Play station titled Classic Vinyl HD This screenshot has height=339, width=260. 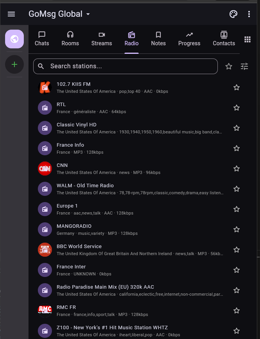[77, 125]
